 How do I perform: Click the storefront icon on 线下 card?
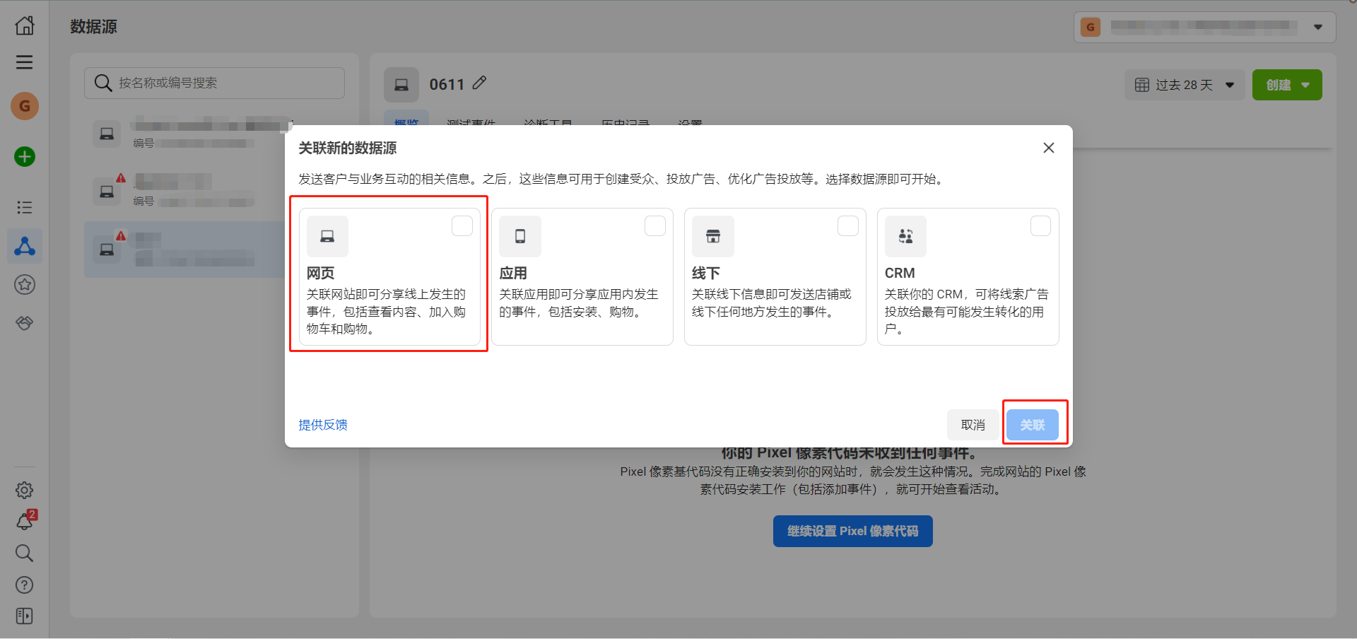click(713, 236)
